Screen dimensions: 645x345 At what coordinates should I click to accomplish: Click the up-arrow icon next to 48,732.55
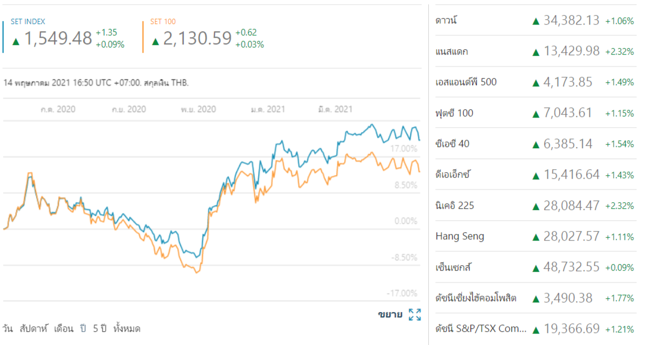(x=536, y=268)
